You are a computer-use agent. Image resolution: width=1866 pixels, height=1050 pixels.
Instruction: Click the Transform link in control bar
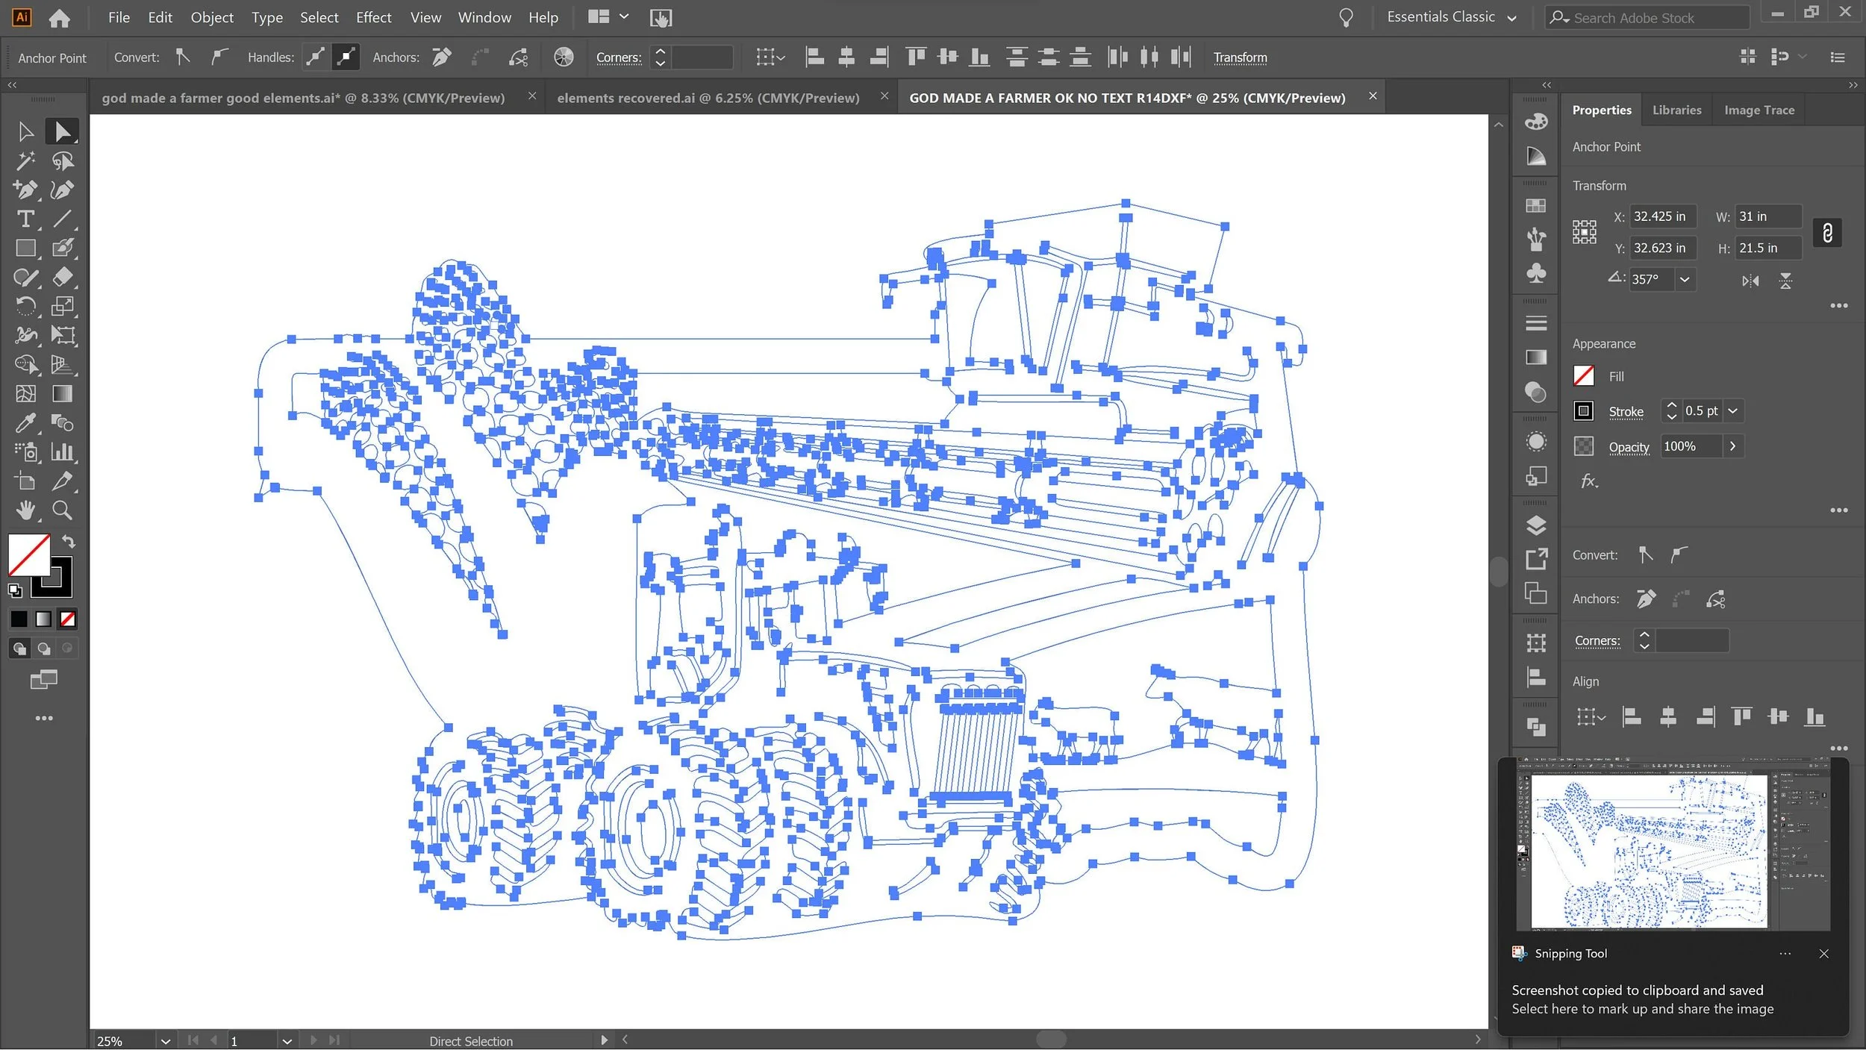pyautogui.click(x=1240, y=57)
